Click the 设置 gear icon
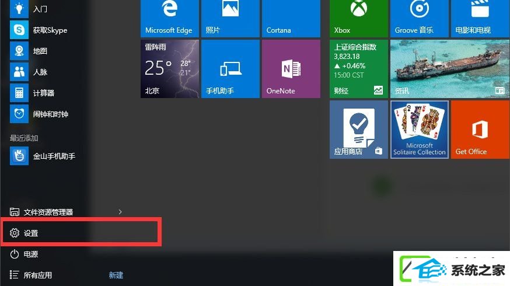This screenshot has width=510, height=286. (15, 233)
